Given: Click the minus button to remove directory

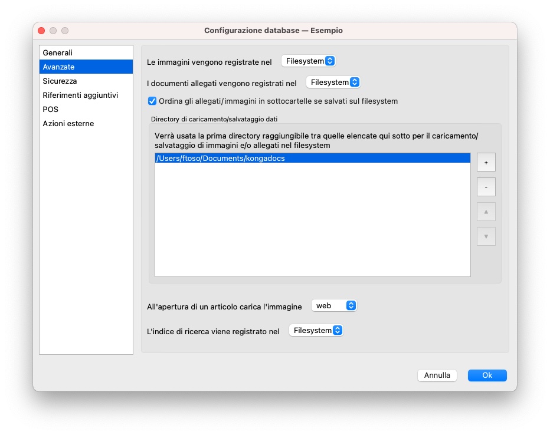Looking at the screenshot, I should tap(486, 187).
